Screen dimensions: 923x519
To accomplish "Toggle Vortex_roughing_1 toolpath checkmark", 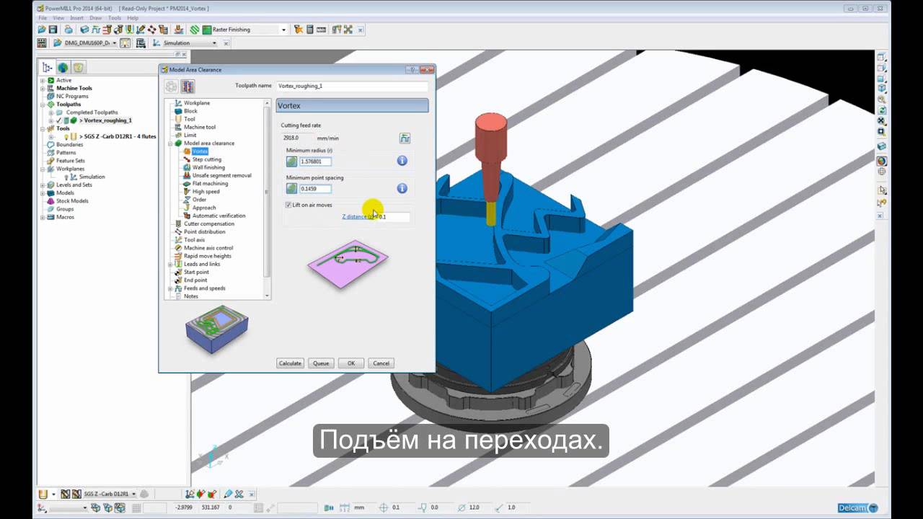I will pyautogui.click(x=60, y=120).
